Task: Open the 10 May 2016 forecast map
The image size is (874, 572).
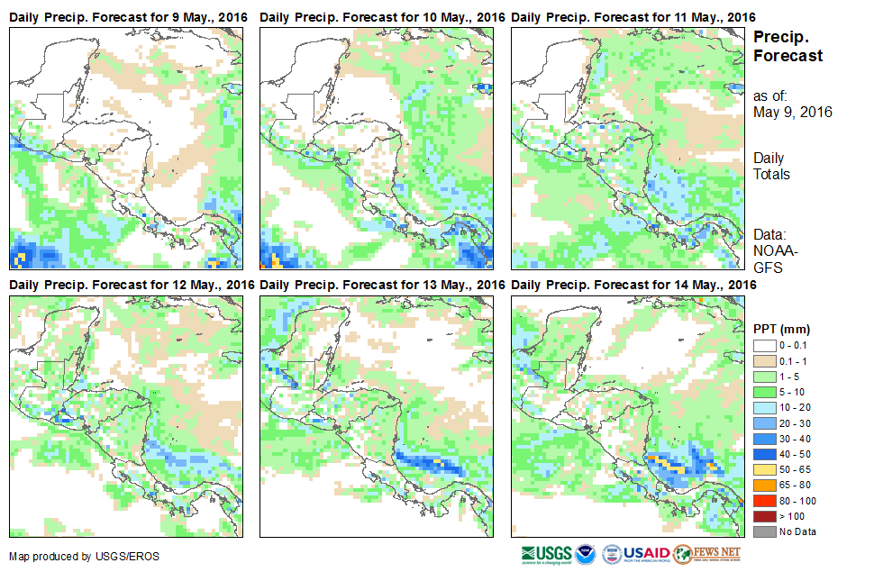Action: pos(378,148)
